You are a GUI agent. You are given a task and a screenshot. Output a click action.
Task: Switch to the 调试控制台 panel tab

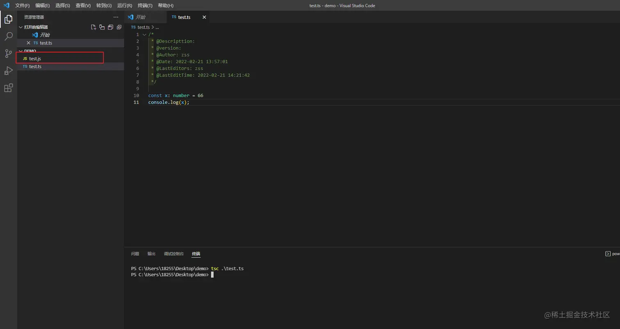point(174,254)
